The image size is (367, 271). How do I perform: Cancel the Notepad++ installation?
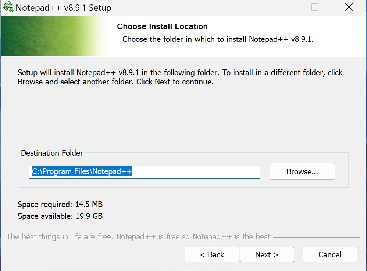pyautogui.click(x=329, y=254)
